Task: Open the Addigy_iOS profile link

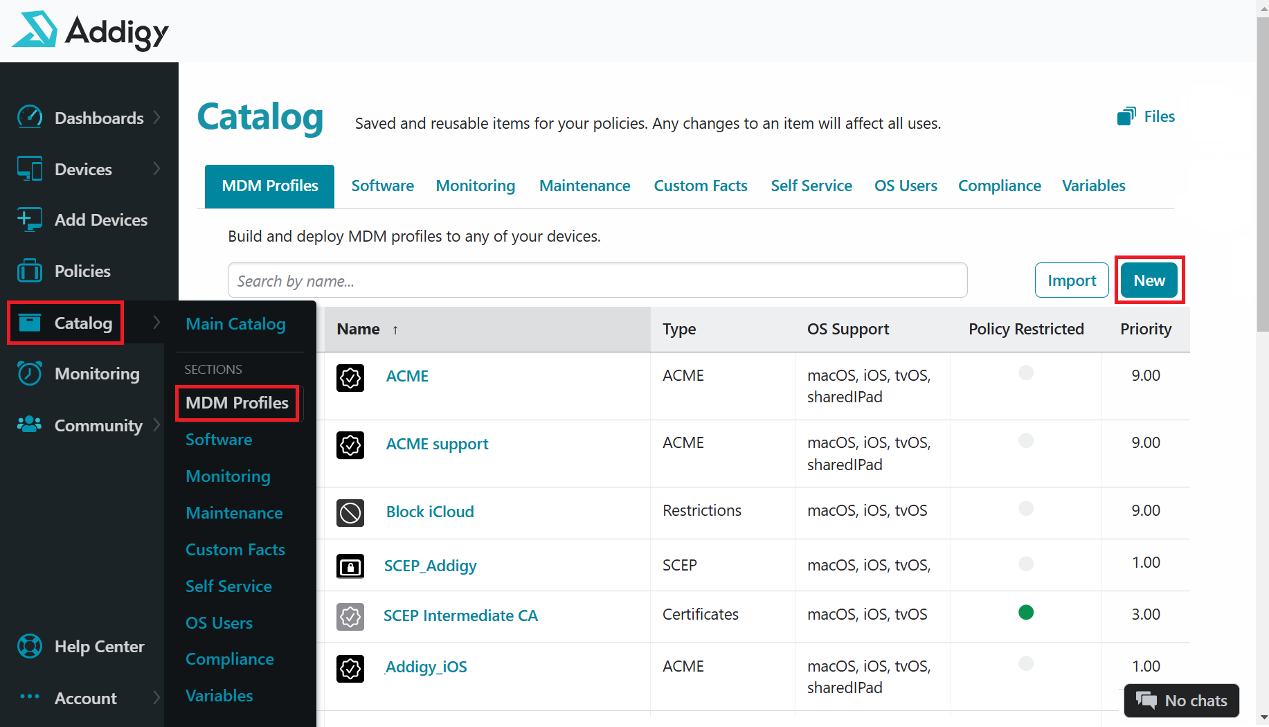Action: (426, 667)
